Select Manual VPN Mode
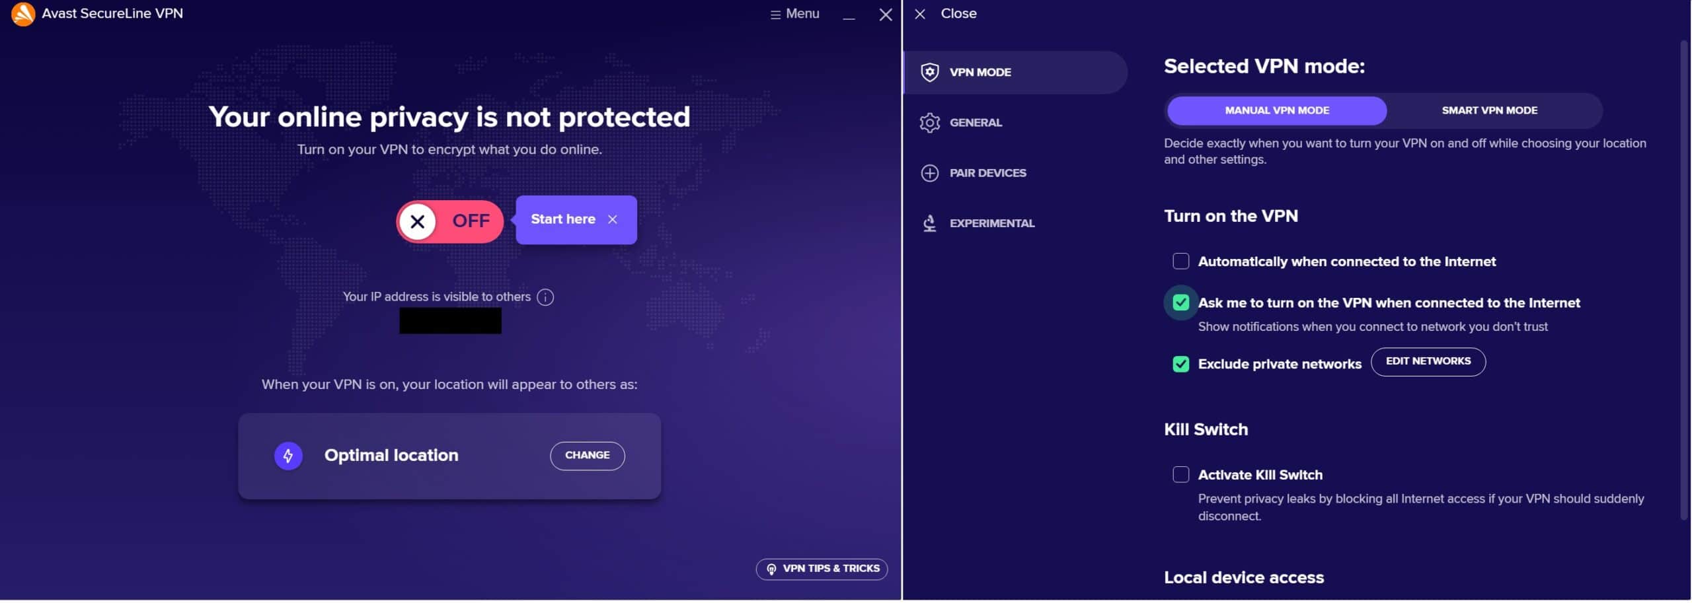Image resolution: width=1692 pixels, height=603 pixels. [1277, 111]
